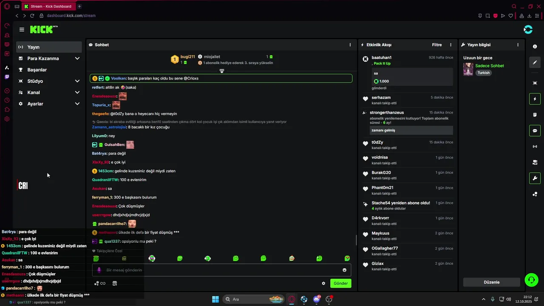This screenshot has width=544, height=306.
Task: Insert the last emote with red heart
Action: 347,258
